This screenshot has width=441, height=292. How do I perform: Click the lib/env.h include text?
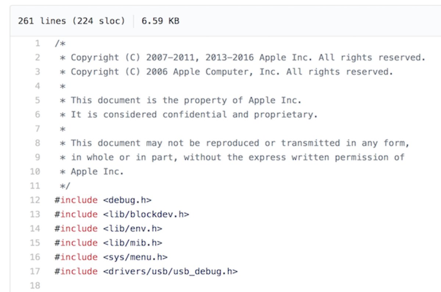133,228
